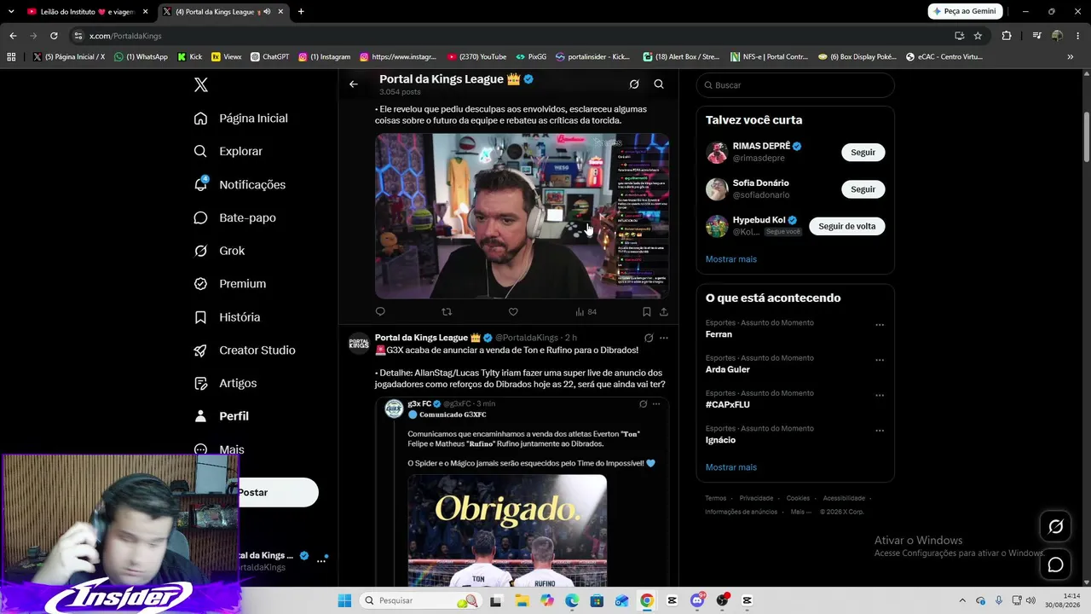Open more options for Ferran trend
The width and height of the screenshot is (1091, 614).
click(880, 325)
